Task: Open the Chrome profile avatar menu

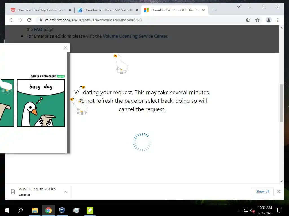Action: [269, 20]
